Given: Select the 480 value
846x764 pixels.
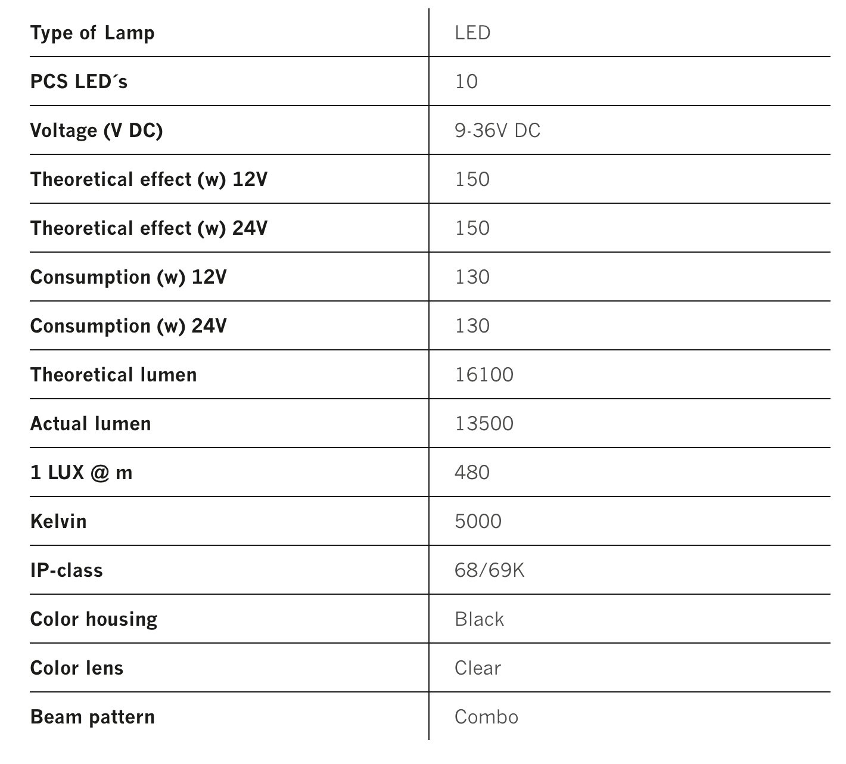Looking at the screenshot, I should coord(472,473).
